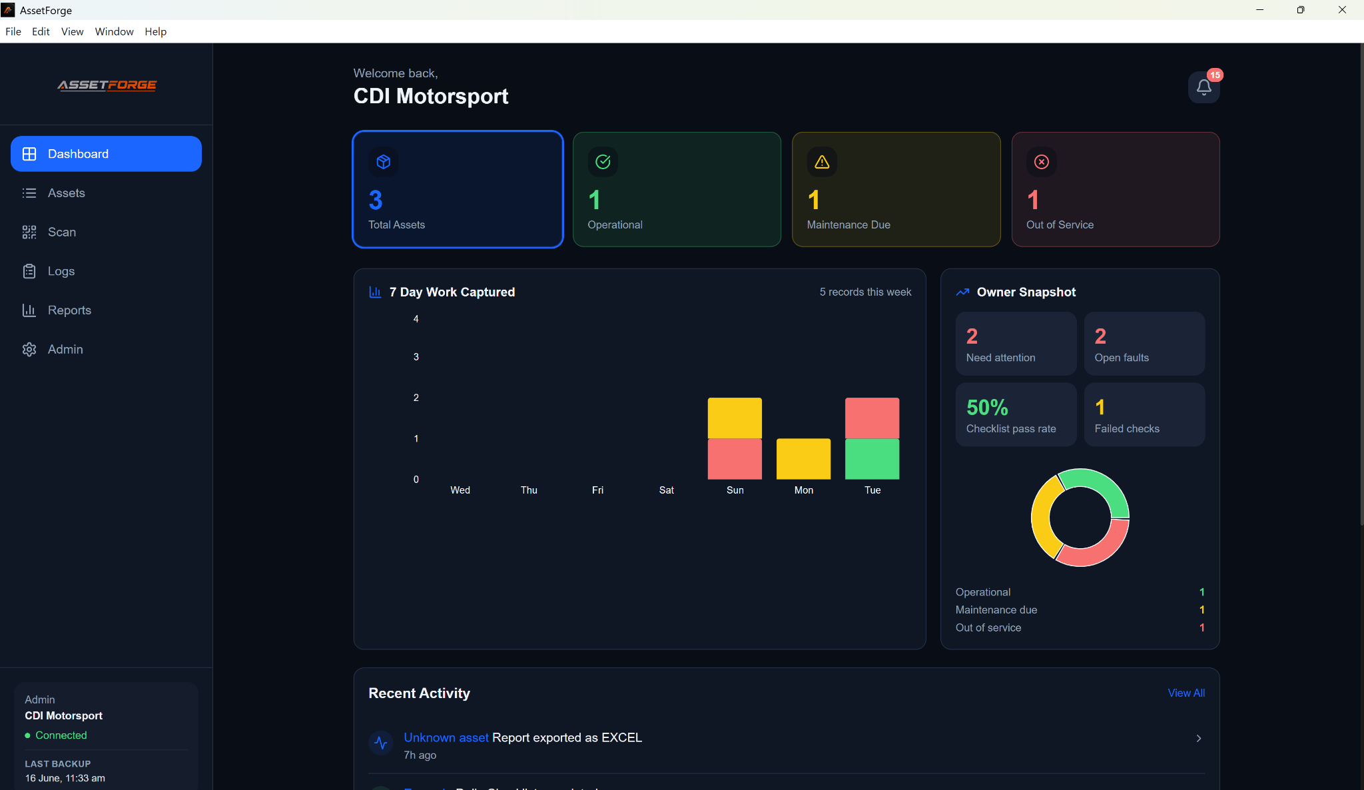Click the yellow bar for Monday
This screenshot has width=1364, height=790.
(803, 459)
